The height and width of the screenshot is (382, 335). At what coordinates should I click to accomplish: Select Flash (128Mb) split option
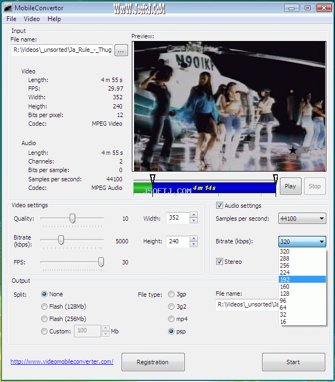44,306
